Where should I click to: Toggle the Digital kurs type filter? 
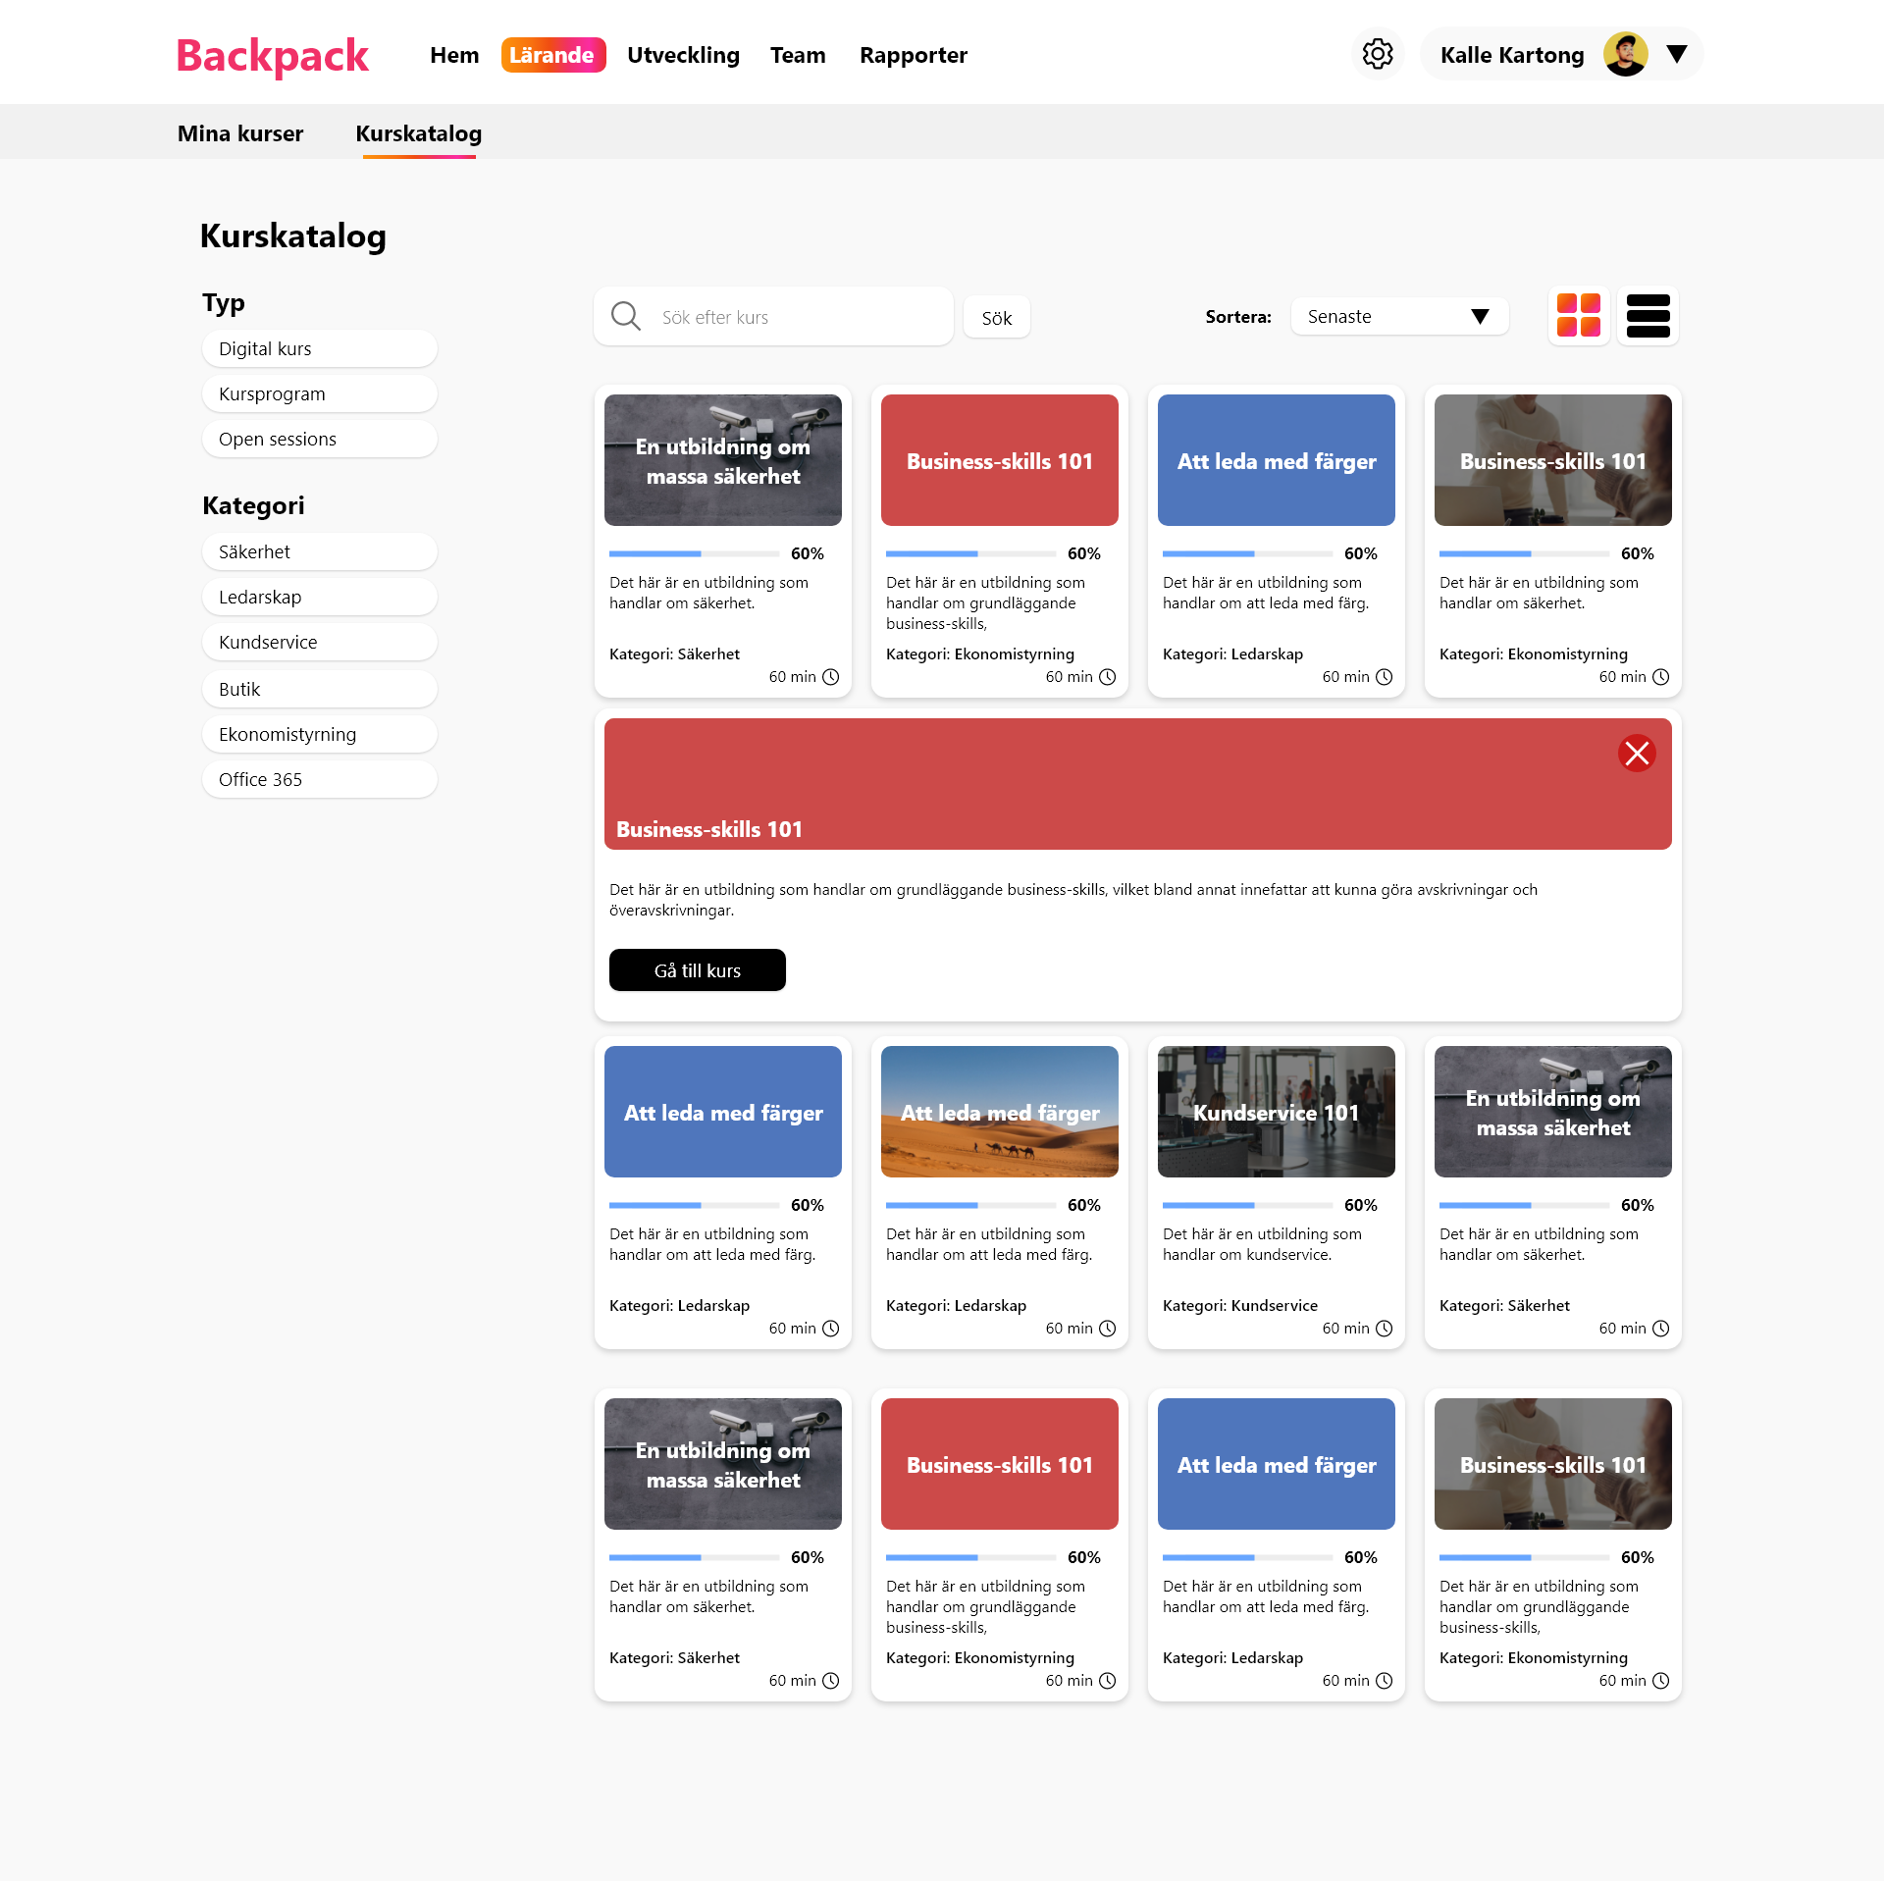pyautogui.click(x=319, y=349)
